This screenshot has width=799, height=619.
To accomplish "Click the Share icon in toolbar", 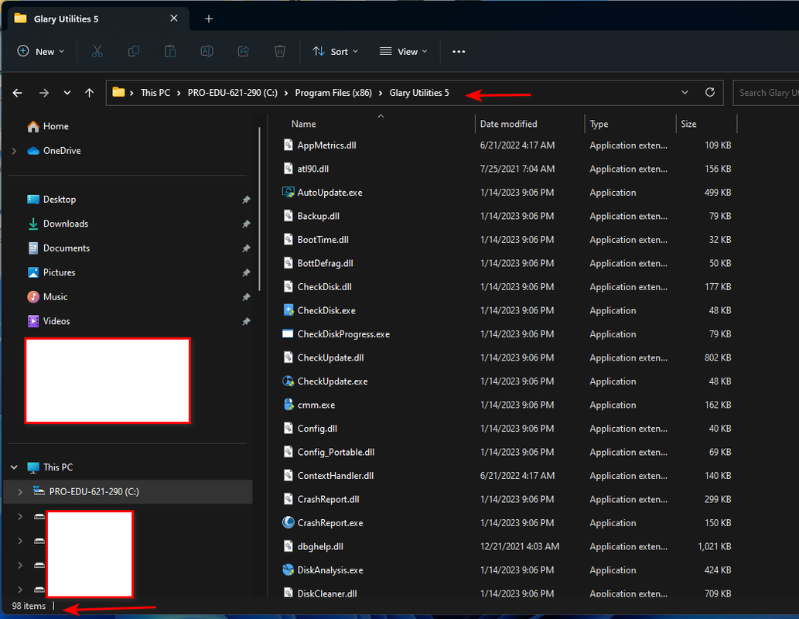I will click(x=244, y=52).
